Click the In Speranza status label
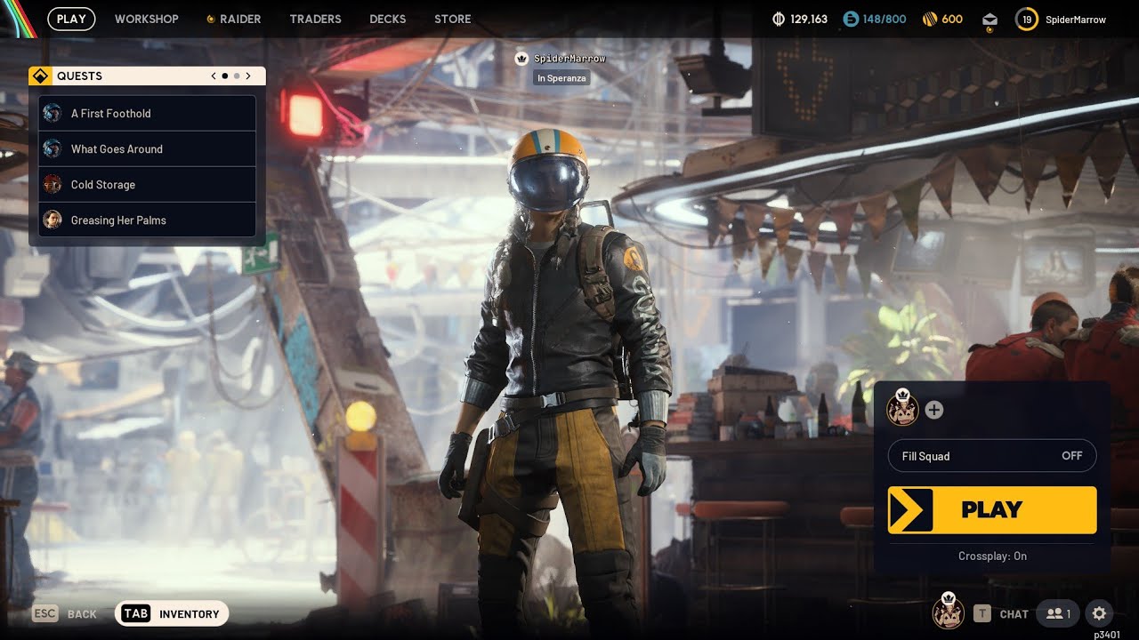Screen dimensions: 1139x640 click(561, 78)
